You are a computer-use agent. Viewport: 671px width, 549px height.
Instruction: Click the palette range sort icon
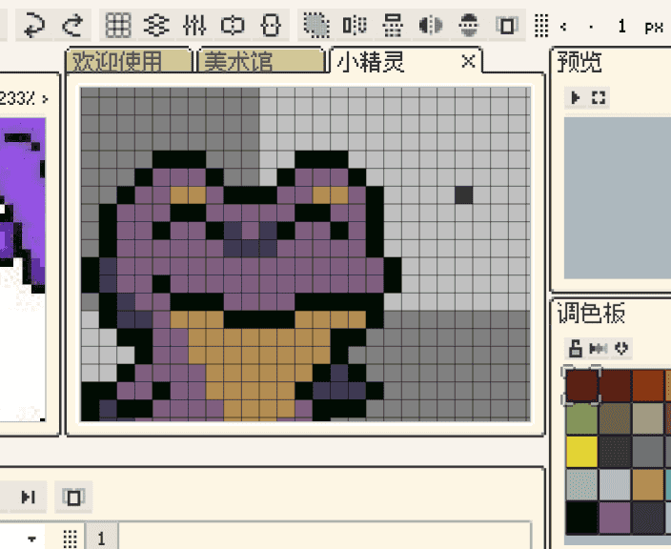click(x=599, y=348)
